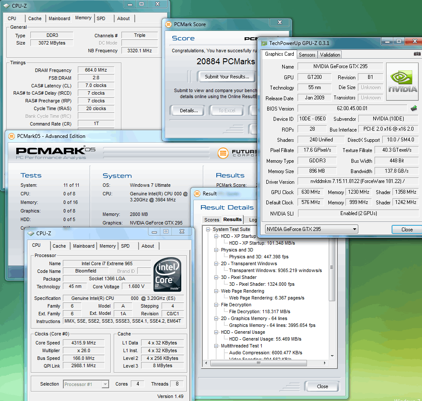Open Mainboard tab in back CPU-Z window
This screenshot has width=422, height=401.
click(x=59, y=18)
